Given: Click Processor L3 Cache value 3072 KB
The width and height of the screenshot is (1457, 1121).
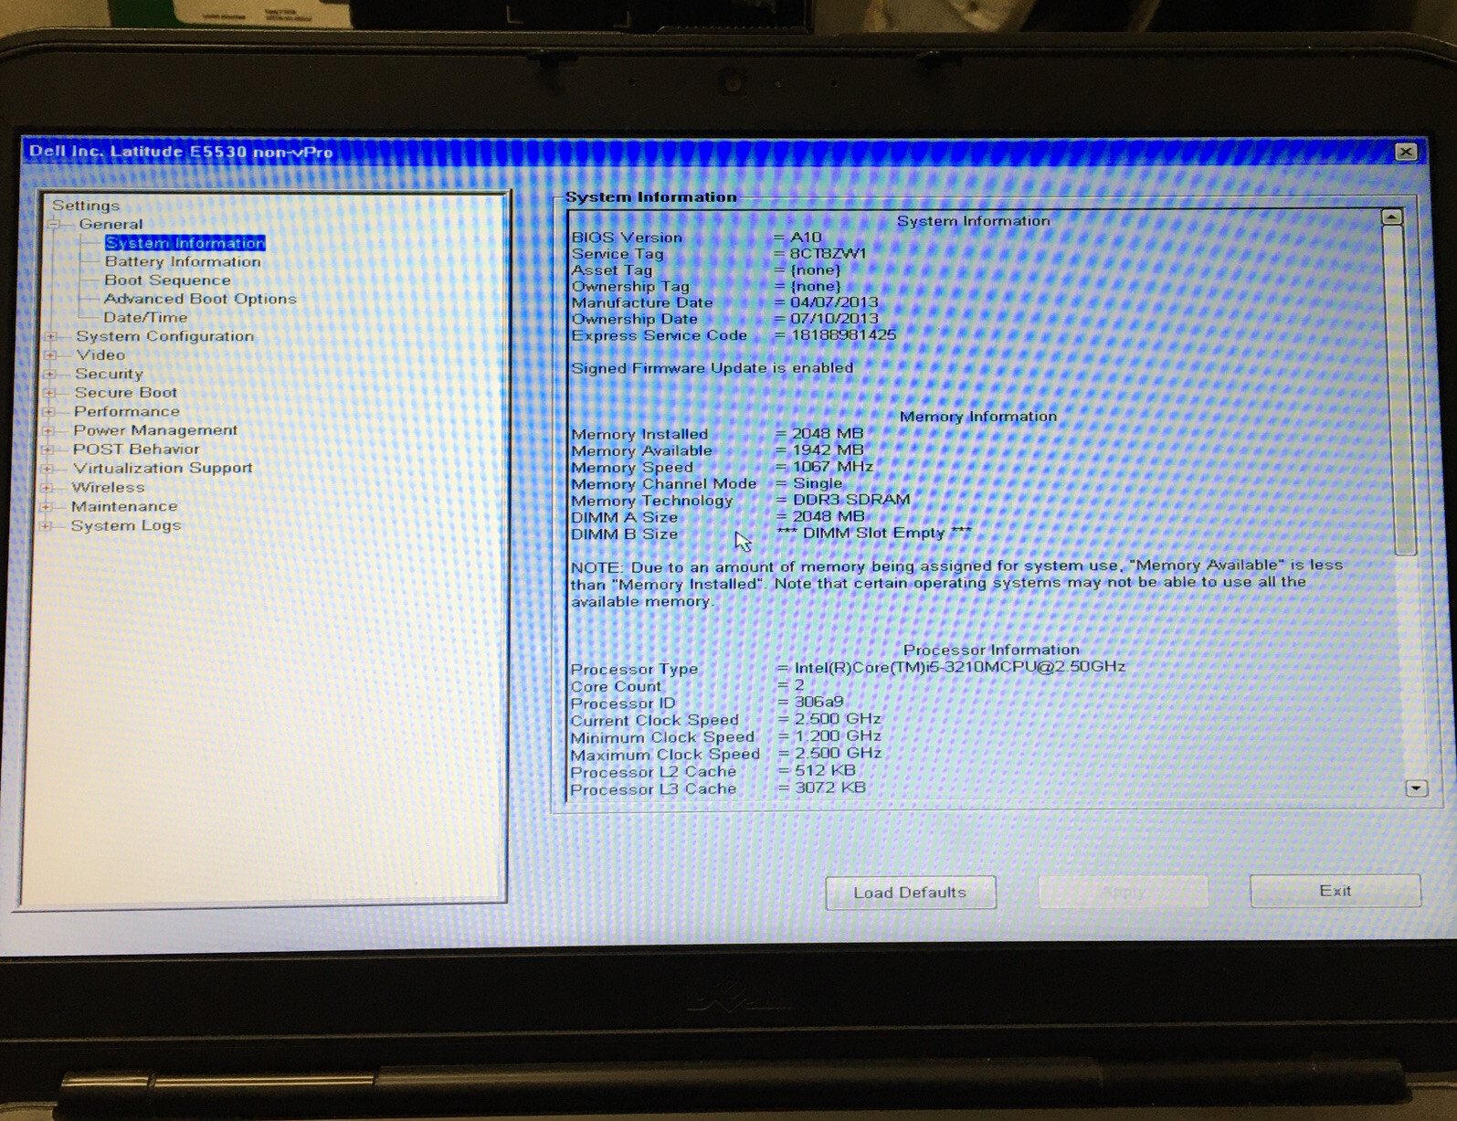Looking at the screenshot, I should [830, 787].
